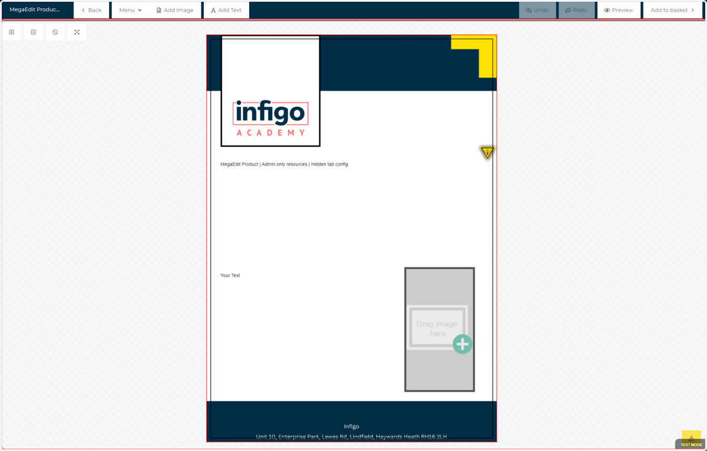Click Add Text in the toolbar
The height and width of the screenshot is (451, 707).
click(226, 10)
